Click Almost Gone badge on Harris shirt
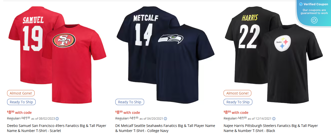 pyautogui.click(x=237, y=93)
